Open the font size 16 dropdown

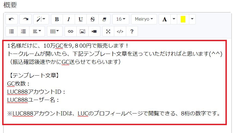click(121, 19)
